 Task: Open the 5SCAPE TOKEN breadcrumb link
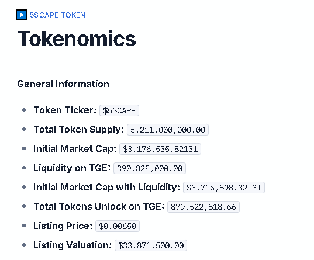click(x=58, y=15)
